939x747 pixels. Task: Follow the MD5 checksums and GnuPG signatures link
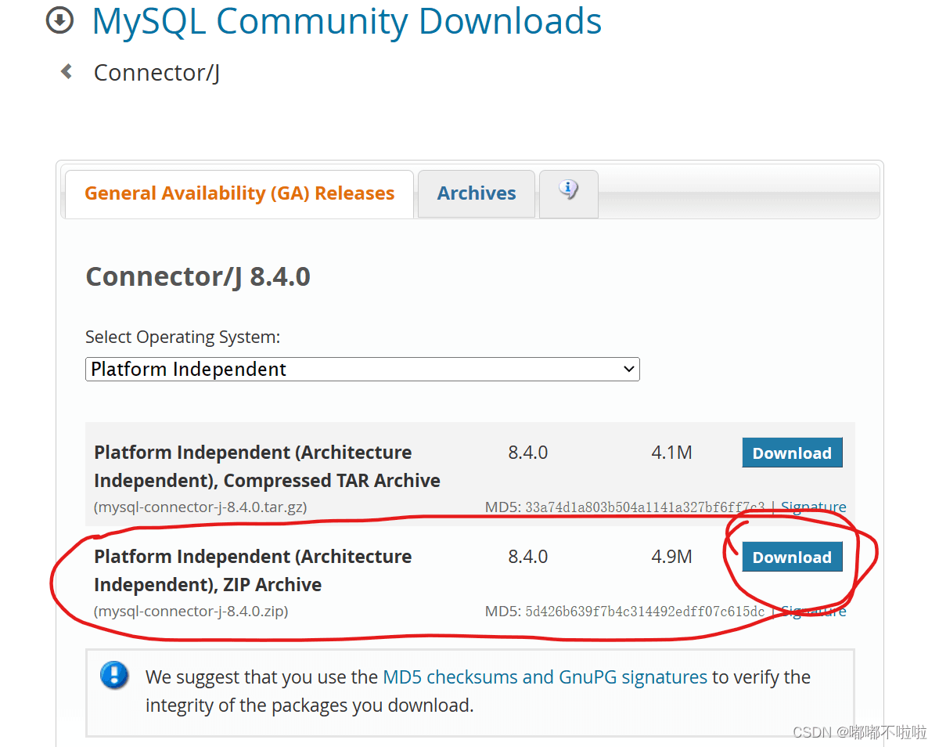(545, 677)
